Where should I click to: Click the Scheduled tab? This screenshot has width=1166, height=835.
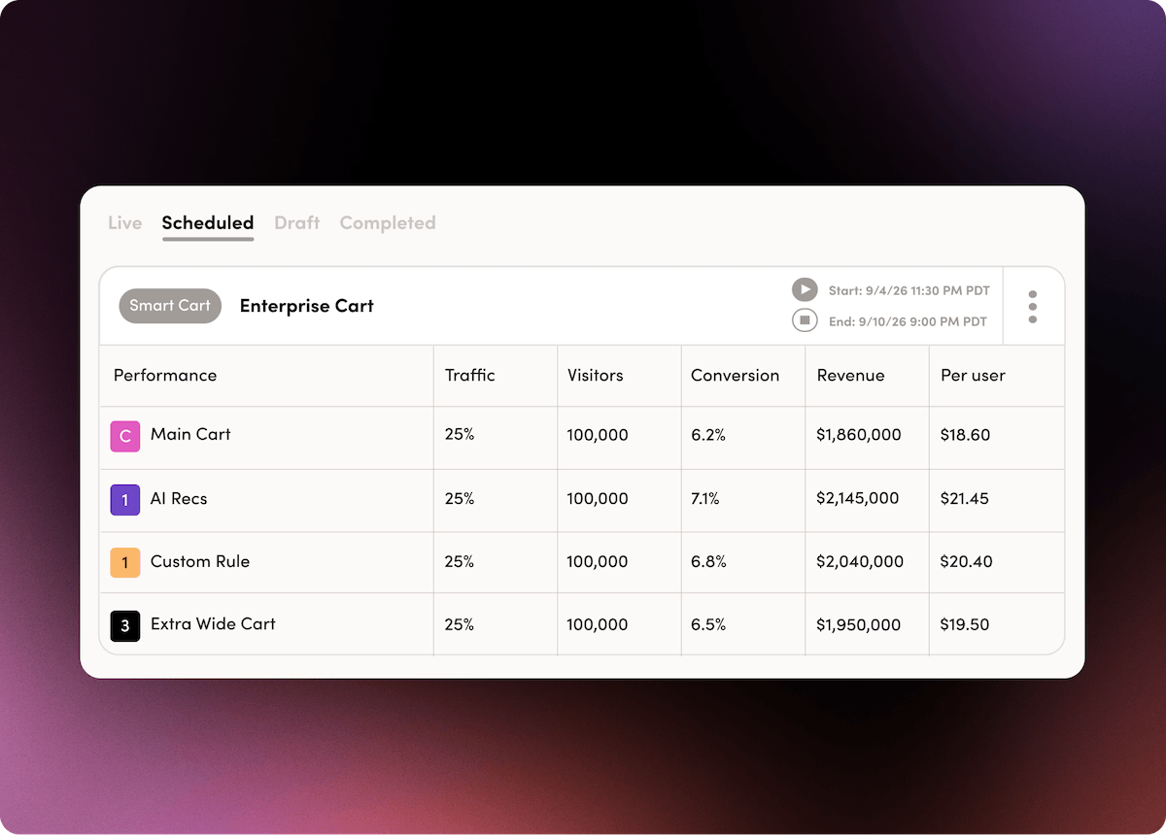[208, 222]
